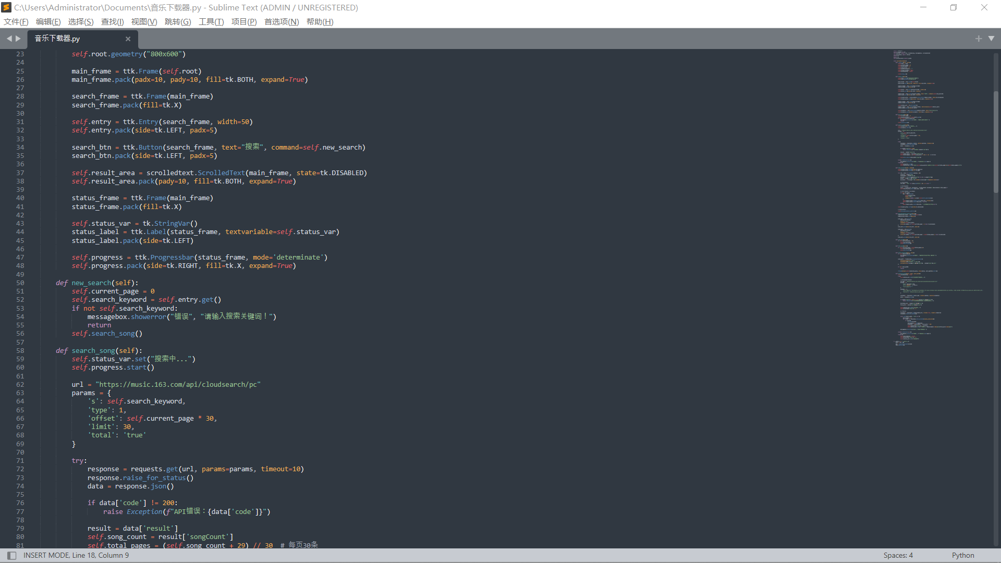Open the tab list dropdown arrow

(x=991, y=39)
